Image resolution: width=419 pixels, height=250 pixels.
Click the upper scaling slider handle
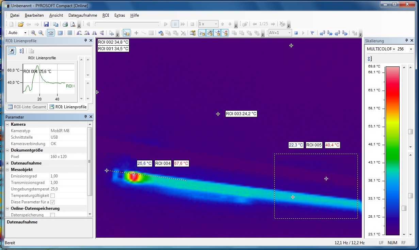tap(410, 132)
